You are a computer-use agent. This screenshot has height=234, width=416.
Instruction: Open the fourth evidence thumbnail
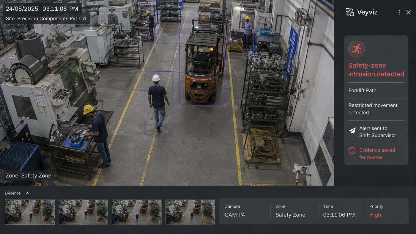point(190,212)
